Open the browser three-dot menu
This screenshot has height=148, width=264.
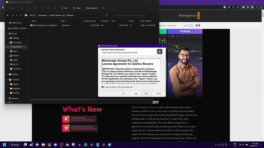click(261, 7)
